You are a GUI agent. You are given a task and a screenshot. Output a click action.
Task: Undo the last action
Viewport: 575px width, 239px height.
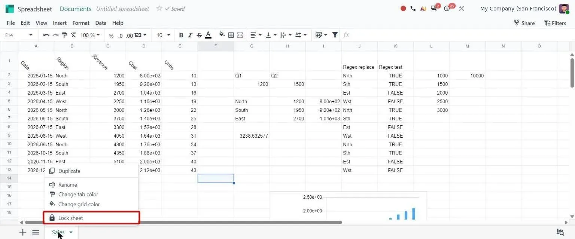pos(46,35)
